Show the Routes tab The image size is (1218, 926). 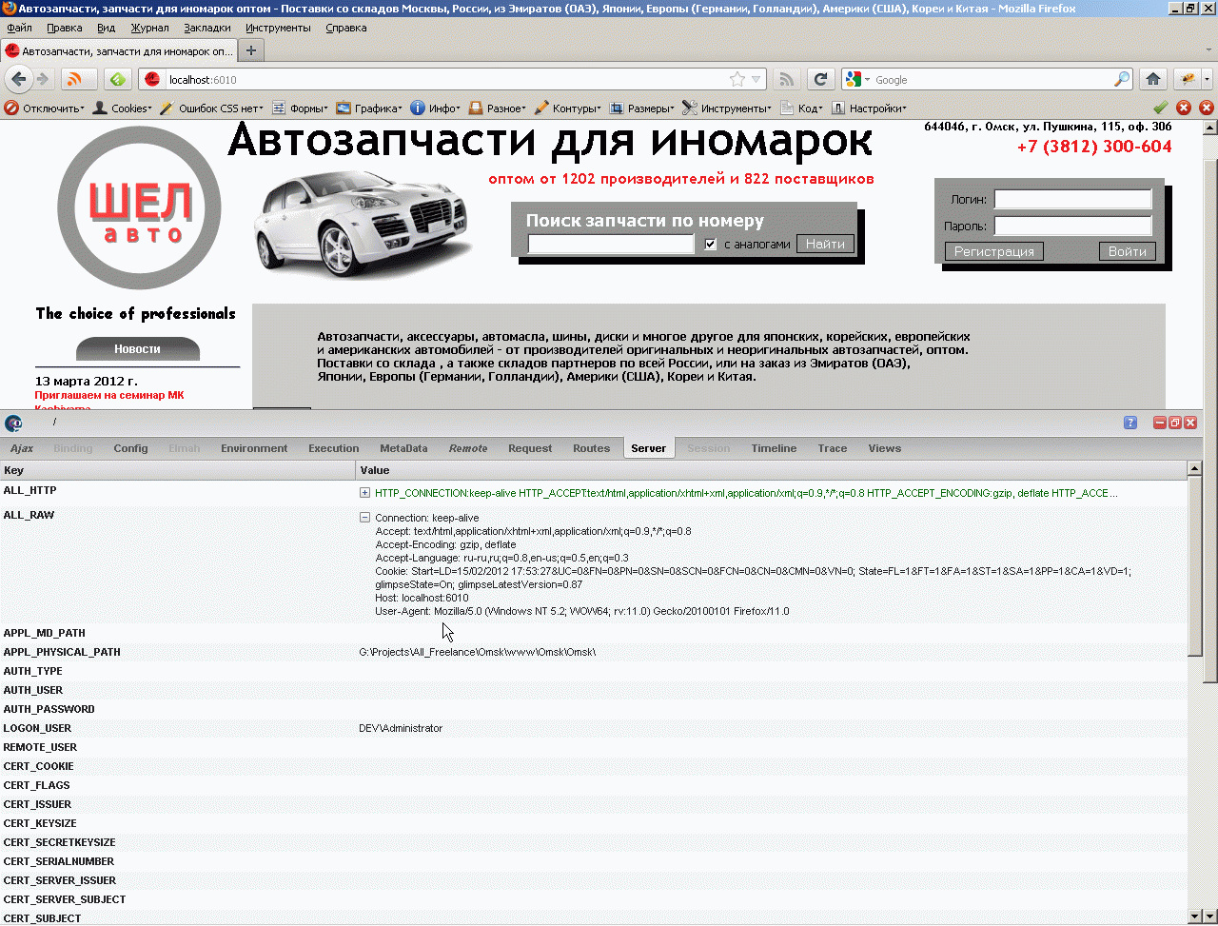click(591, 448)
